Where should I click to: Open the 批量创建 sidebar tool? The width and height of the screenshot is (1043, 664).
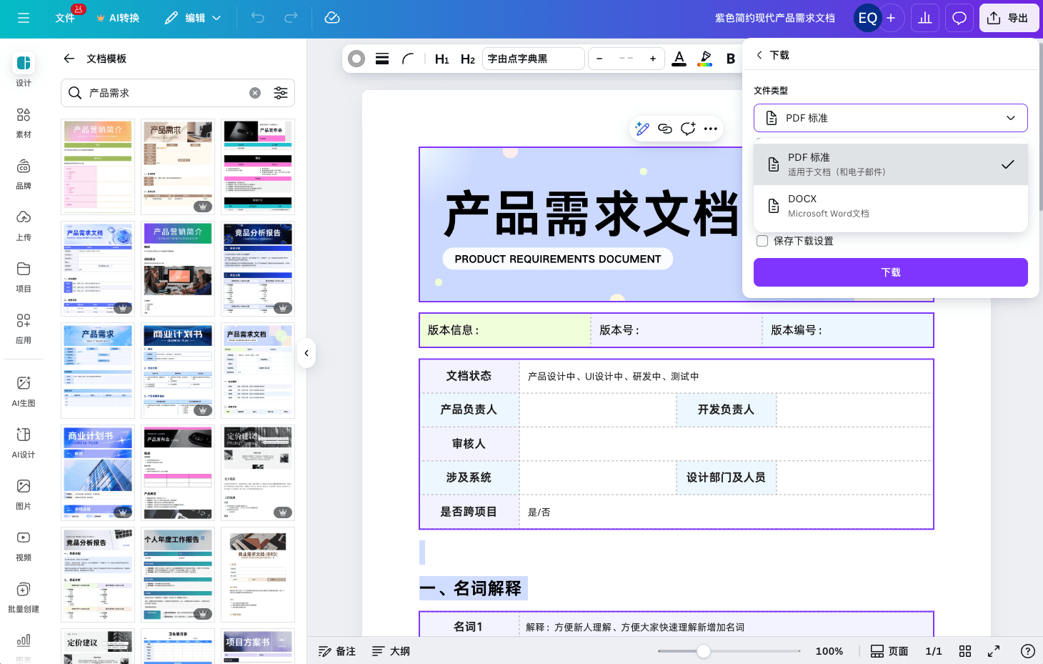click(x=24, y=597)
